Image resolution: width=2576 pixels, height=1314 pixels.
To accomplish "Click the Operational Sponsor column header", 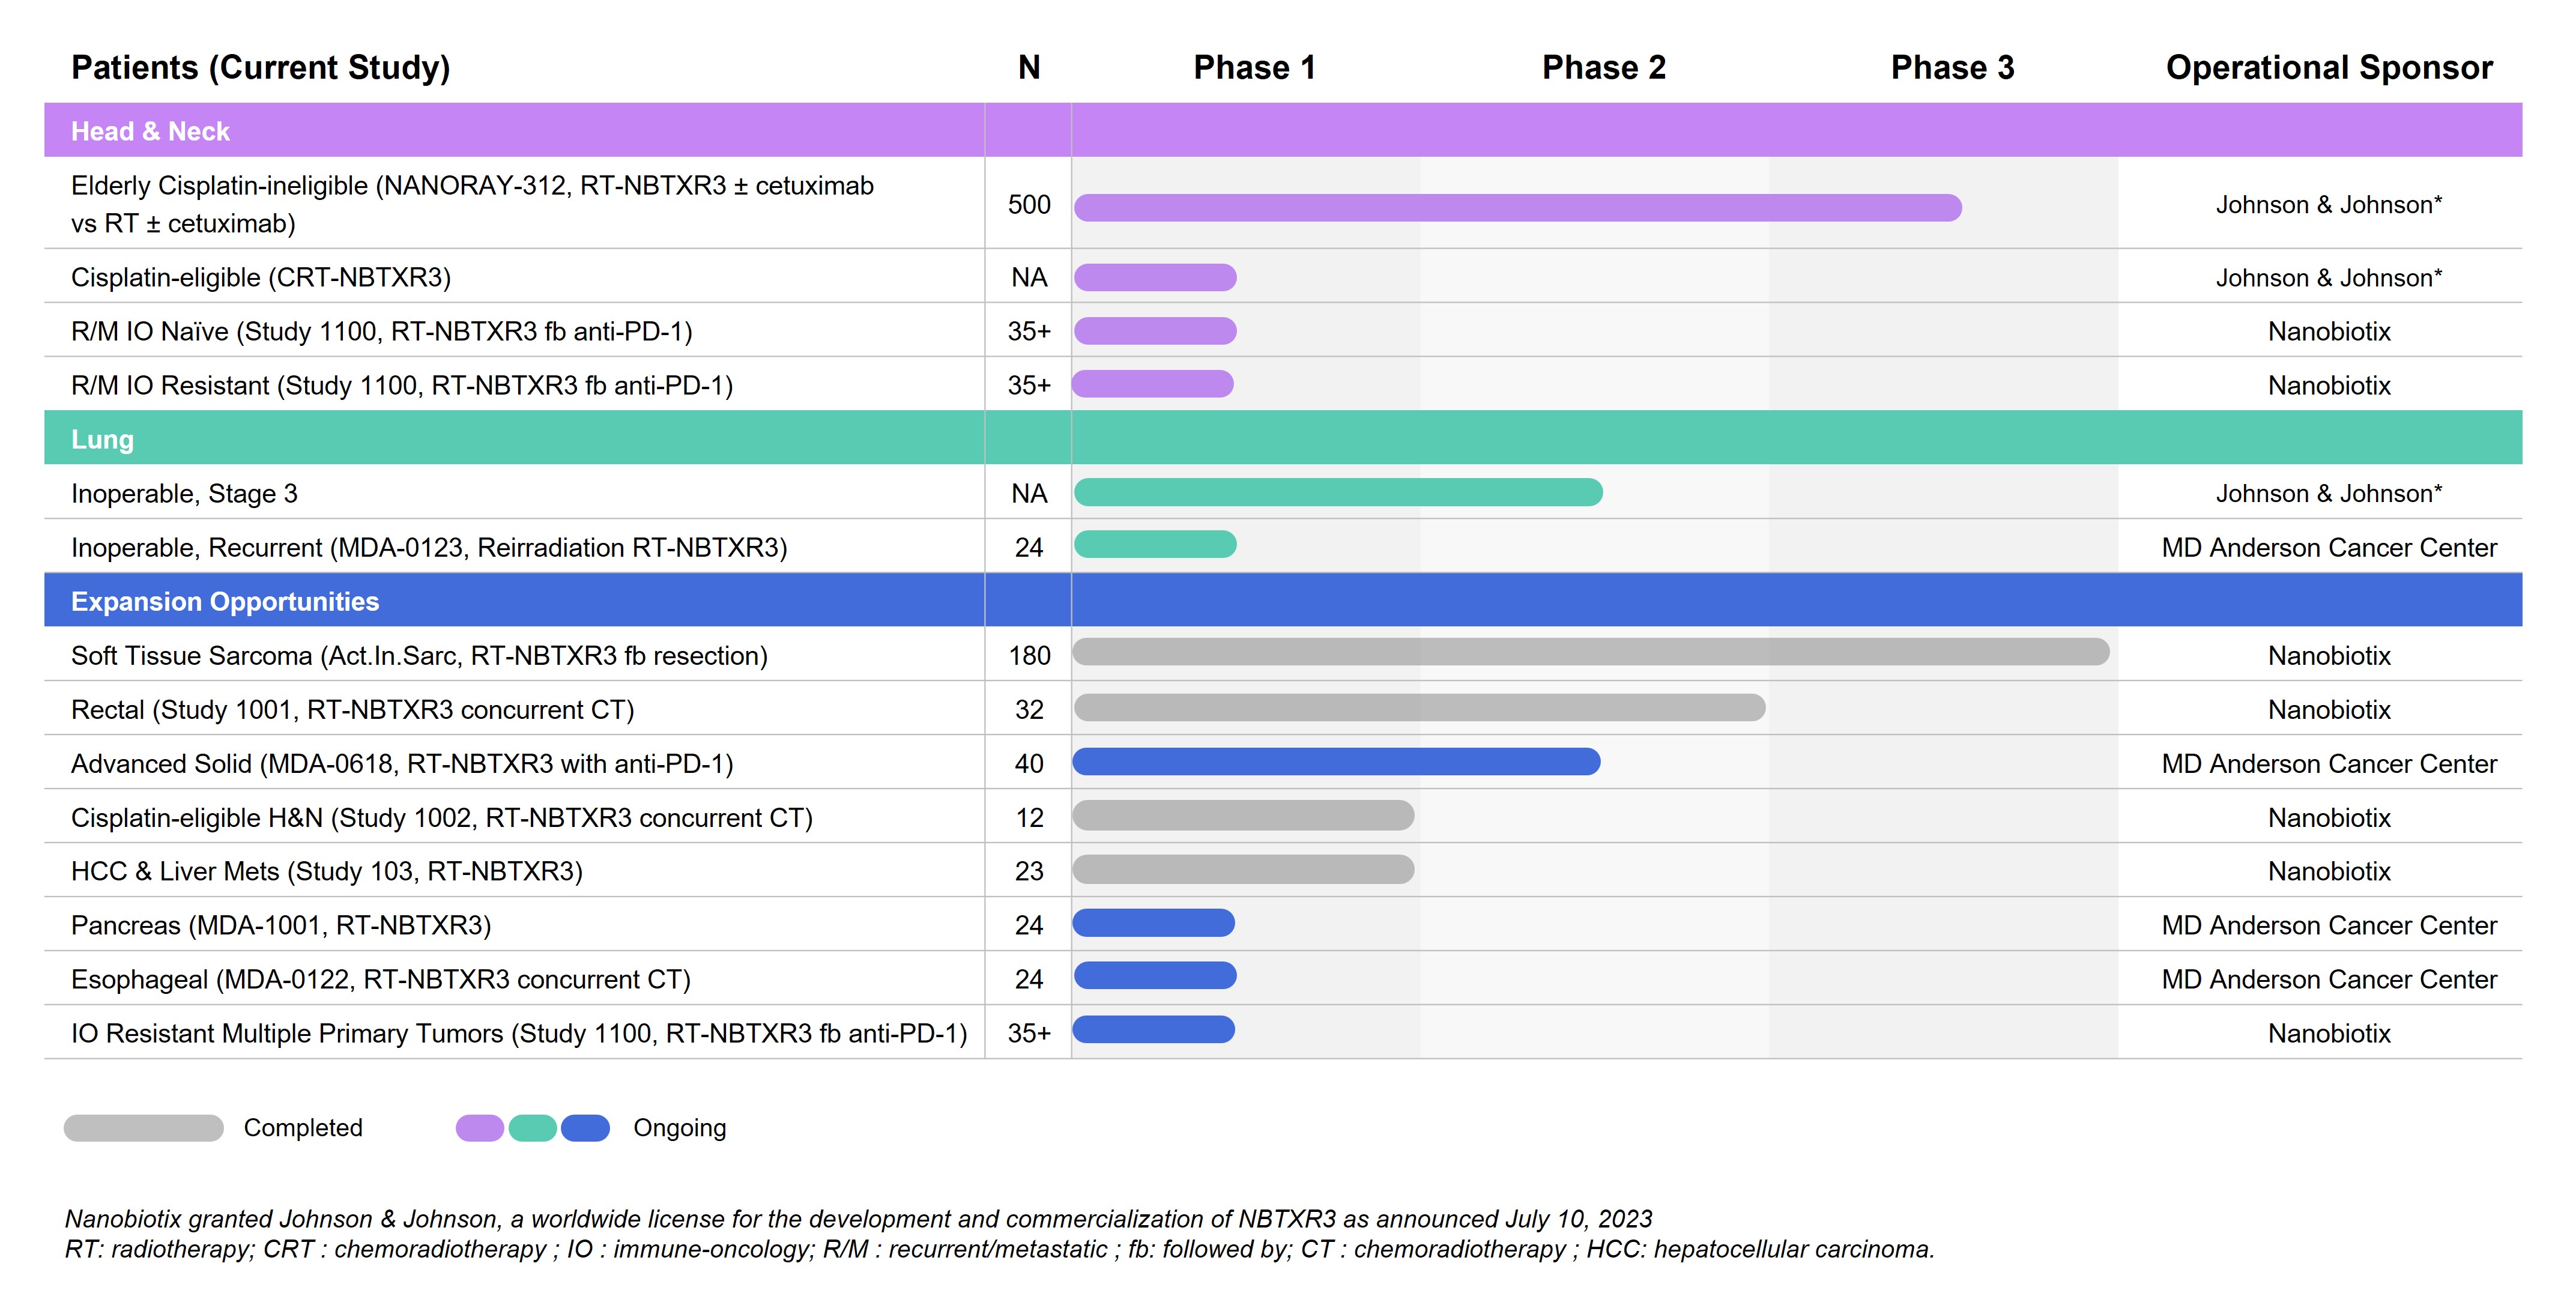I will pos(2328,67).
